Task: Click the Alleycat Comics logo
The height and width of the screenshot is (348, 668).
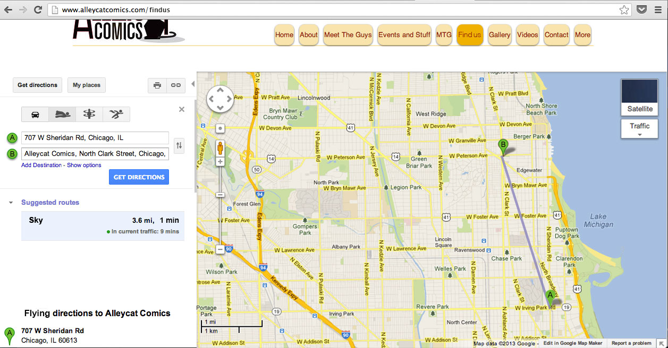Action: point(128,30)
